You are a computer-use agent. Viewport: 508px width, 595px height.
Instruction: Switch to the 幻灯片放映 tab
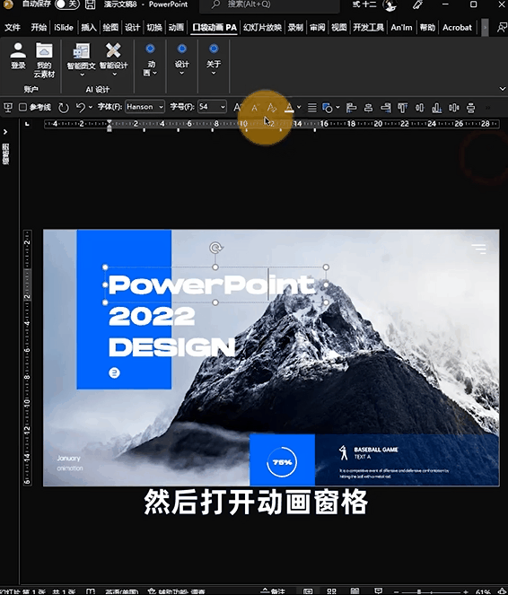(262, 27)
